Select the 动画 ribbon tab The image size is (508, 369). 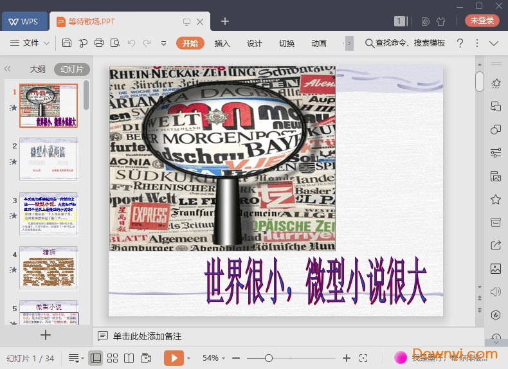click(319, 43)
